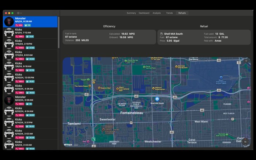Image resolution: width=256 pixels, height=160 pixels.
Task: Open the ellipsis options menu in title bar
Action: coord(19,13)
